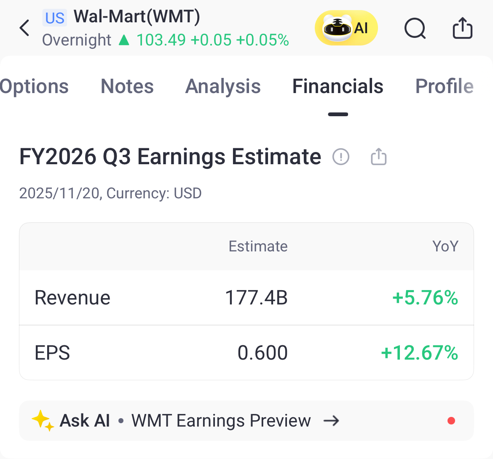Tap the green price up triangle
This screenshot has width=493, height=459.
124,40
